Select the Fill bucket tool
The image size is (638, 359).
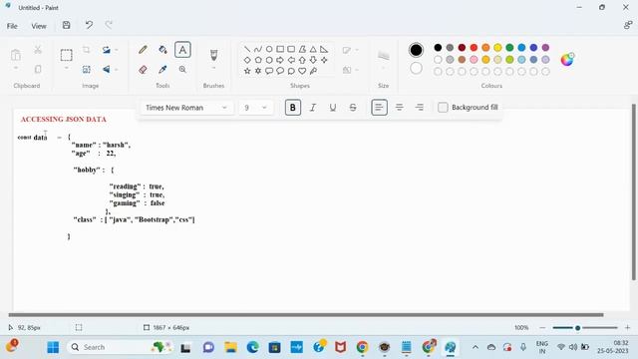click(162, 50)
